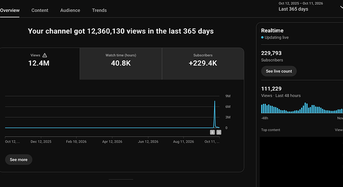This screenshot has height=187, width=343.
Task: Open the Content tab
Action: 40,10
